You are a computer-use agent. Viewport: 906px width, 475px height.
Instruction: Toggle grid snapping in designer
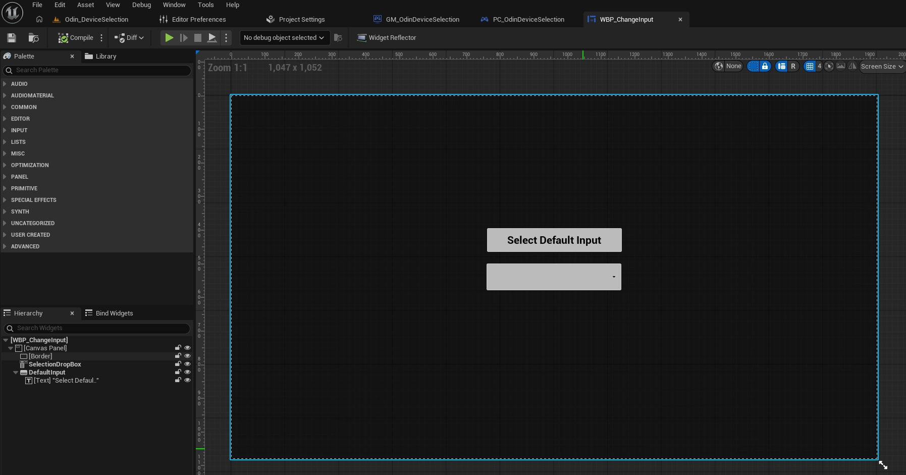[810, 66]
